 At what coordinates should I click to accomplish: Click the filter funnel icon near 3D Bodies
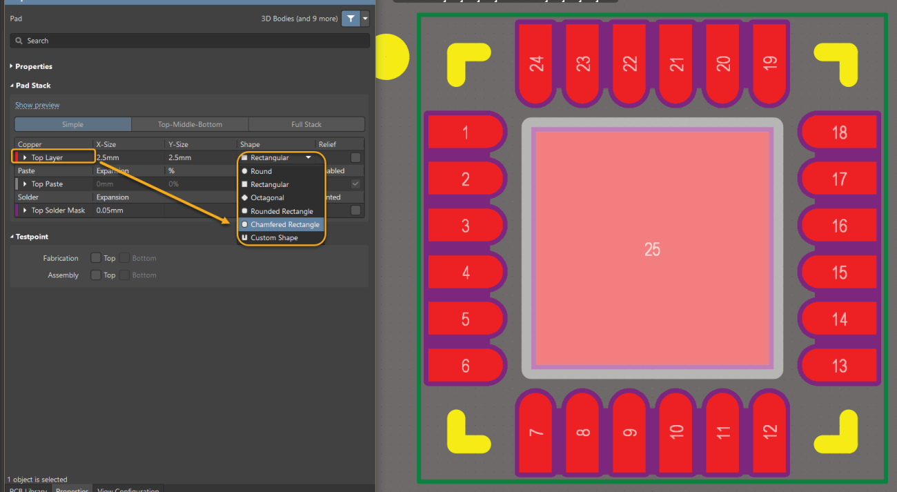[x=351, y=19]
